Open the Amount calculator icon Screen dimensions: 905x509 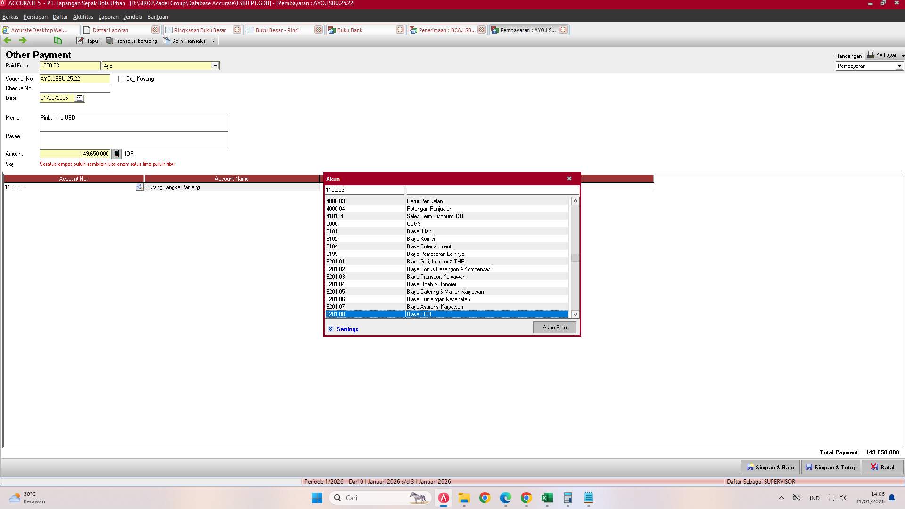pyautogui.click(x=116, y=154)
